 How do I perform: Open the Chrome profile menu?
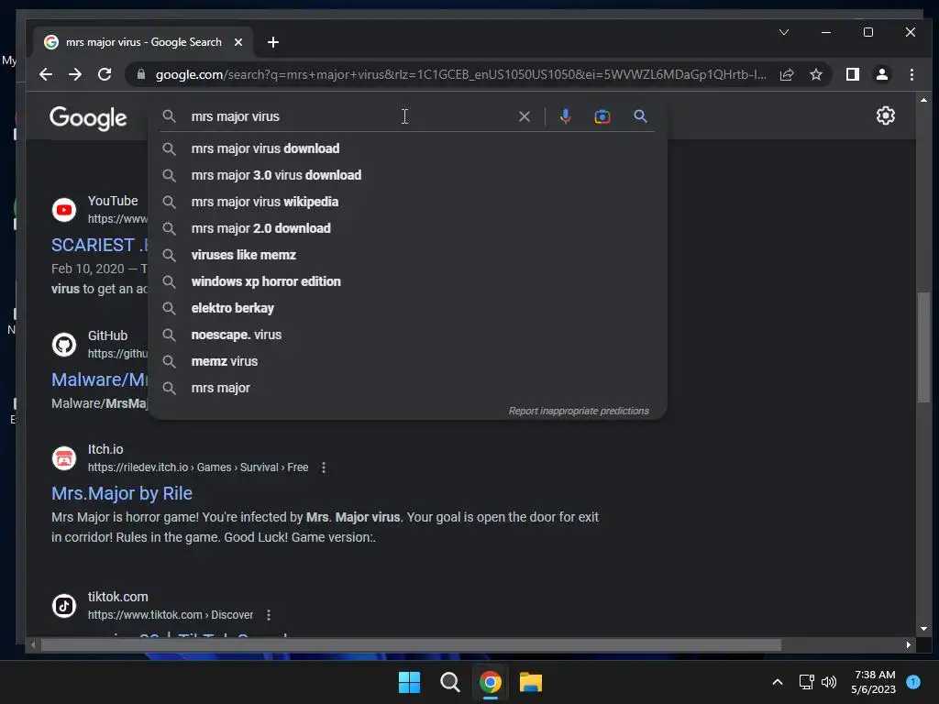click(x=881, y=74)
